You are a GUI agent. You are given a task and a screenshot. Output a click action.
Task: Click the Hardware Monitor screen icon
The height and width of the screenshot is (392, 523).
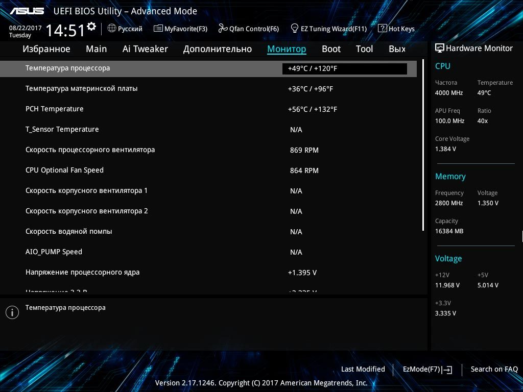coord(440,48)
